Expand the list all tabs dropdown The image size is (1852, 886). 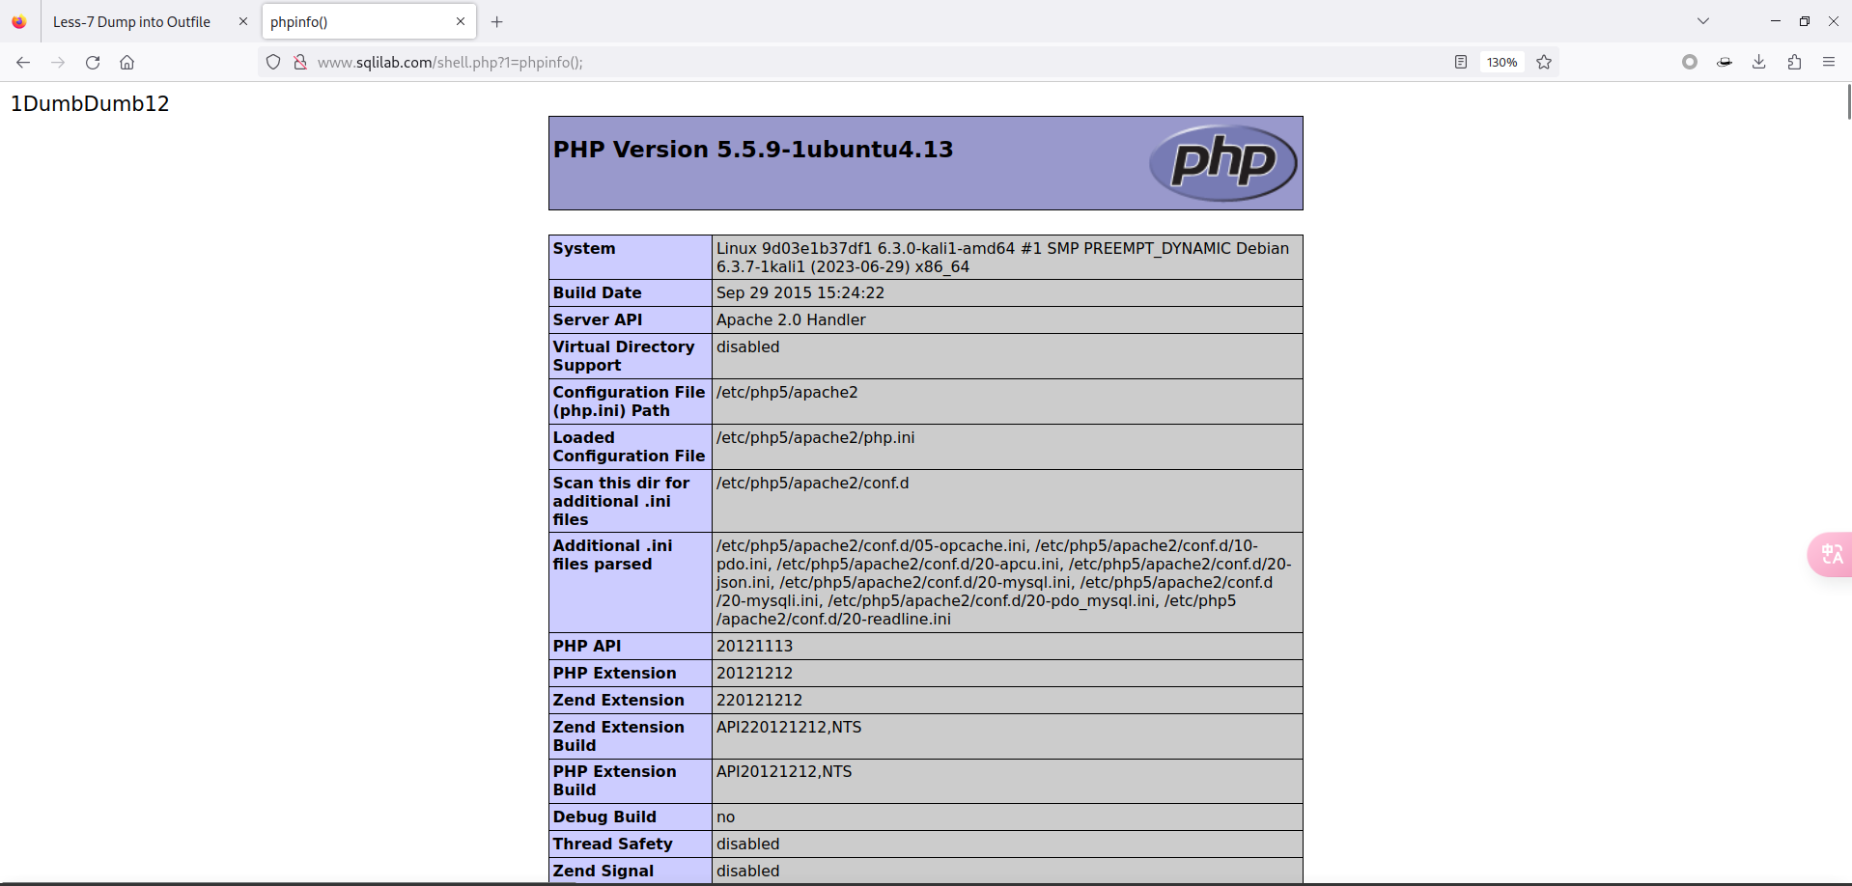tap(1703, 21)
